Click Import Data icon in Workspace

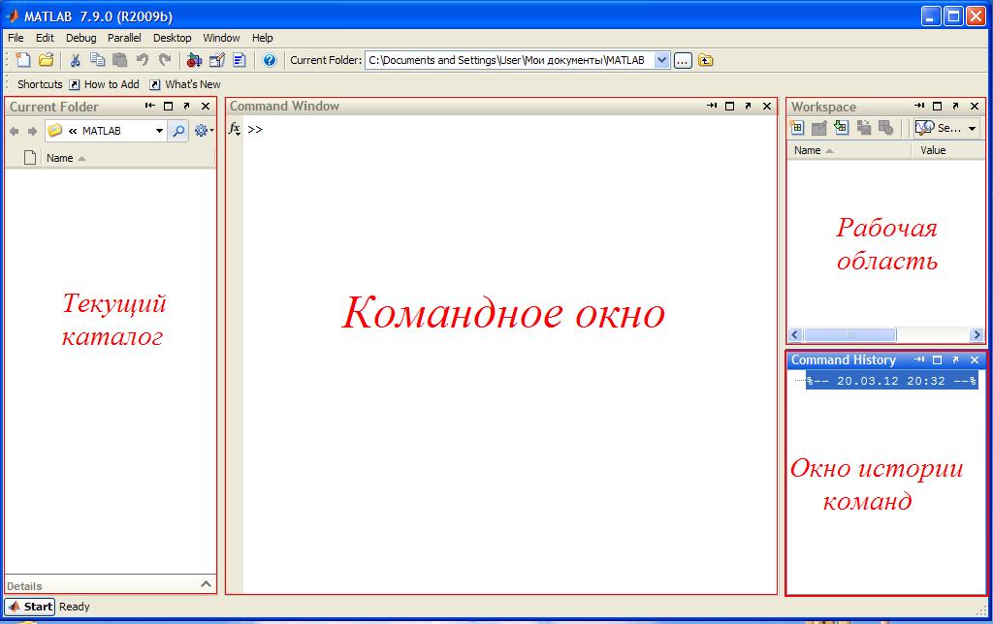point(841,128)
